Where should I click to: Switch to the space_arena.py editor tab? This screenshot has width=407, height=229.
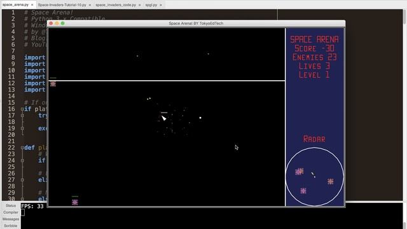(15, 4)
